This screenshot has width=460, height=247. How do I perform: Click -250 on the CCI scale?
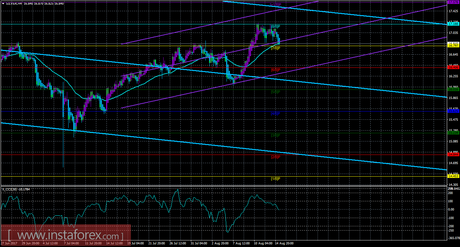click(451, 231)
